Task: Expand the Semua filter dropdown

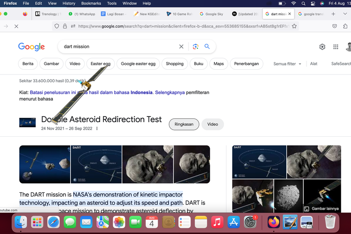Action: tap(287, 64)
